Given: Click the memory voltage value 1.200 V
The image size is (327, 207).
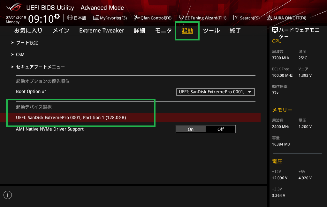Looking at the screenshot, I should point(305,126).
